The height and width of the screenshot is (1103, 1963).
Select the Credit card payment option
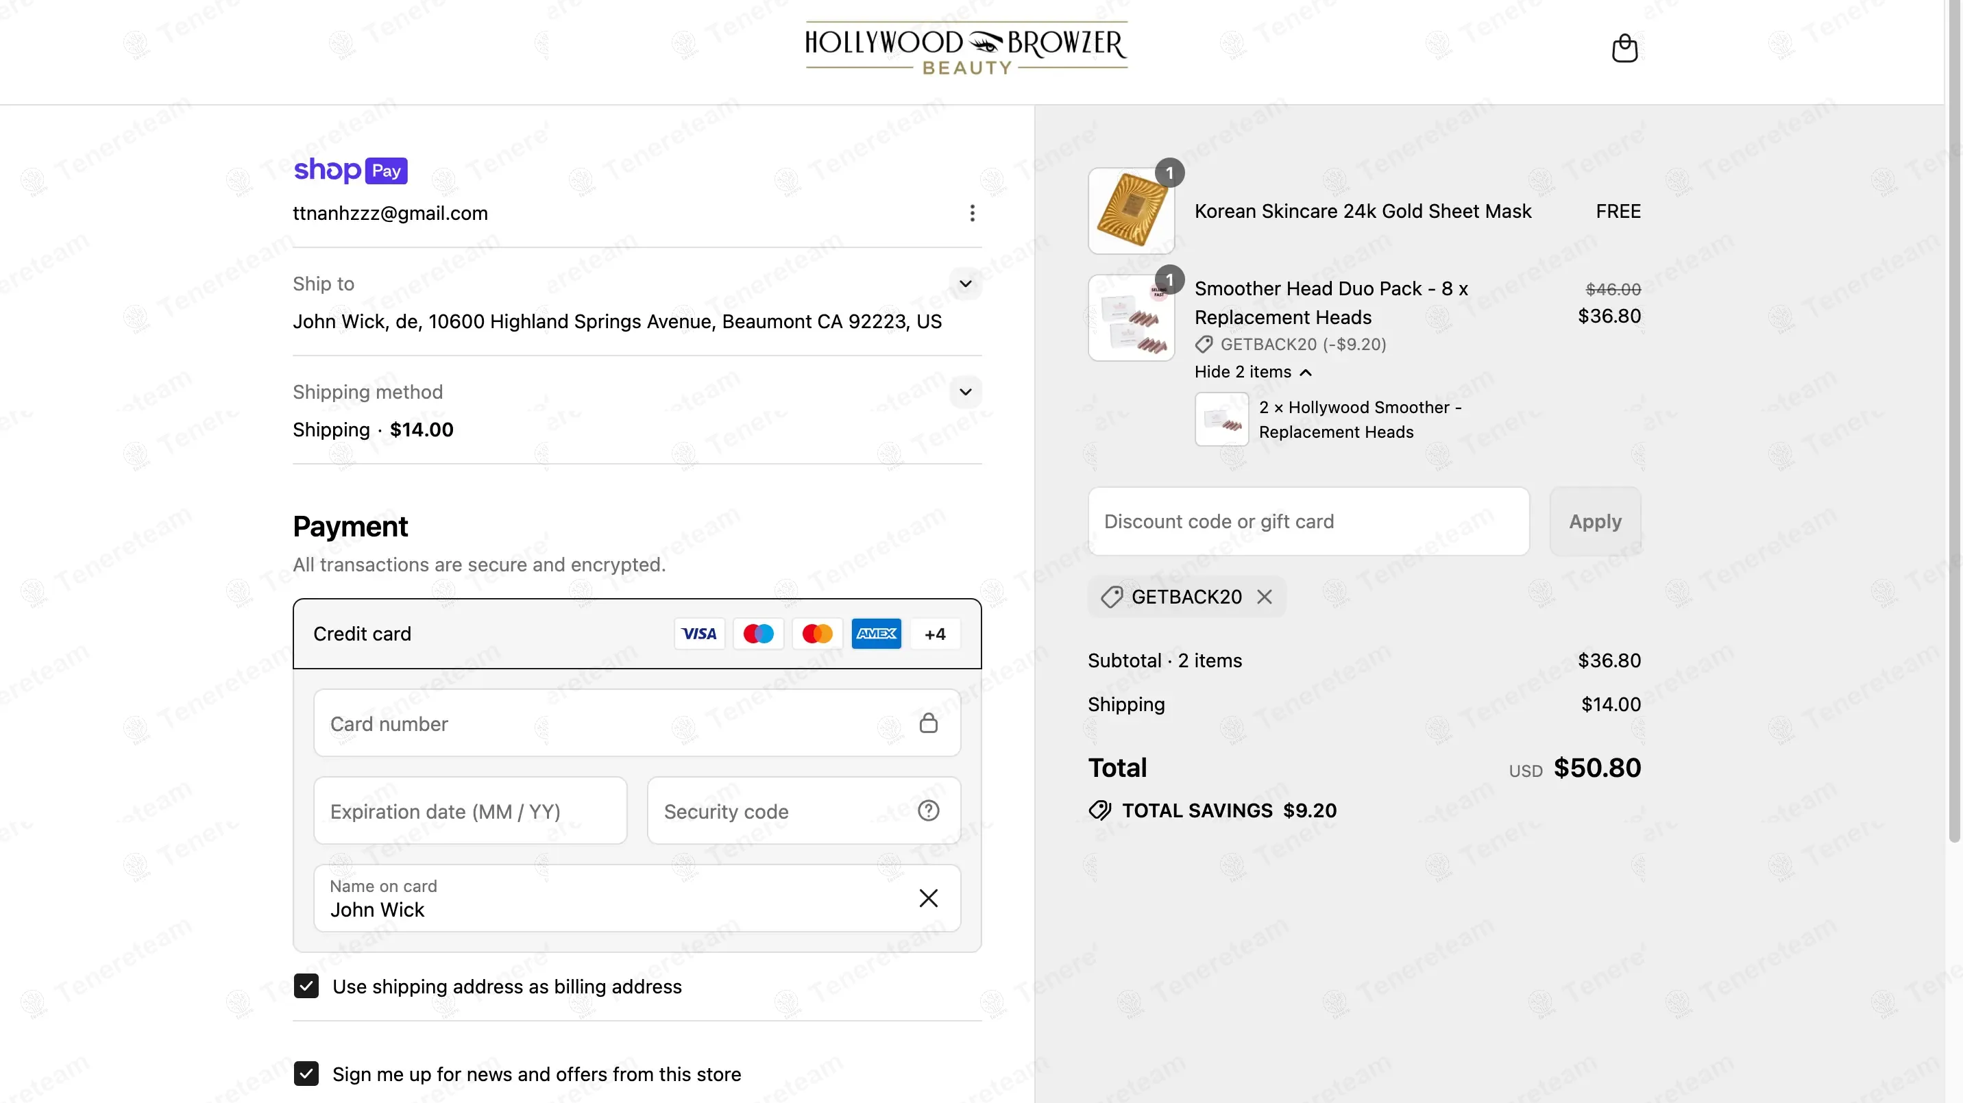pyautogui.click(x=637, y=634)
